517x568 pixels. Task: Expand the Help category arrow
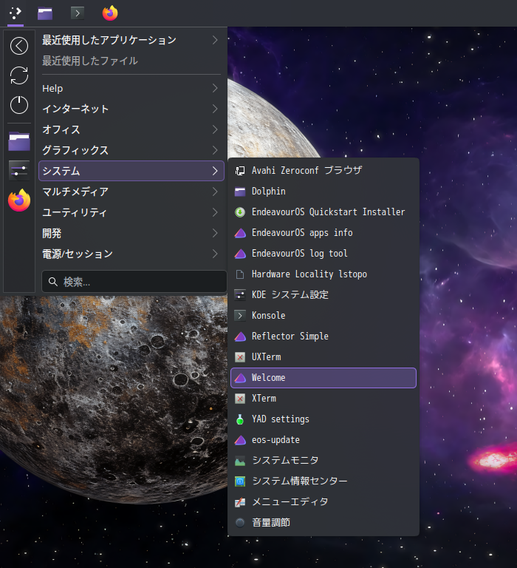tap(215, 88)
